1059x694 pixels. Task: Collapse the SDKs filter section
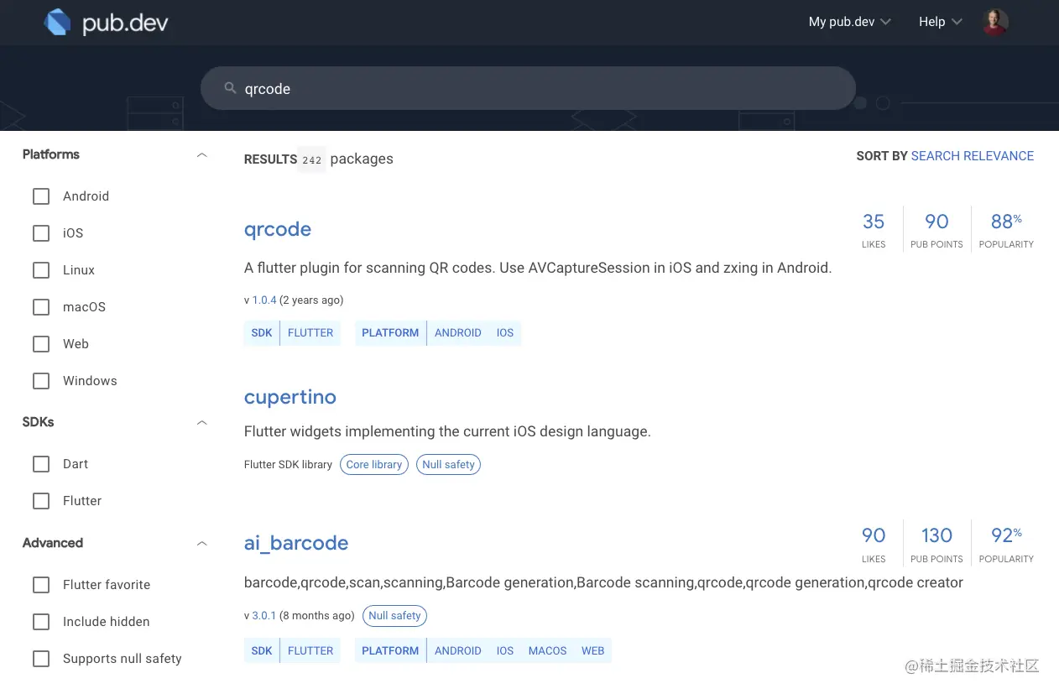tap(201, 422)
